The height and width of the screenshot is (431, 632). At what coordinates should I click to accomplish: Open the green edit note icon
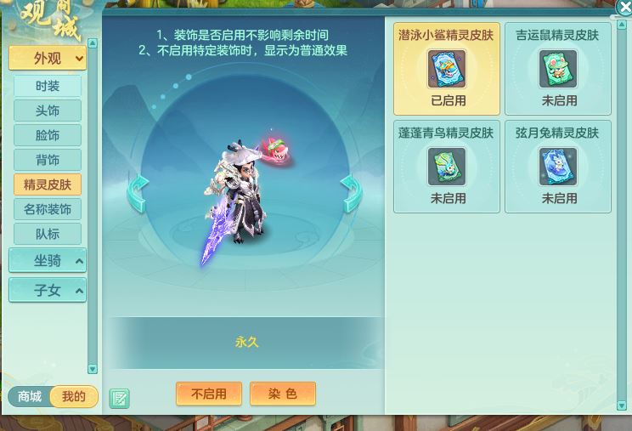(119, 399)
